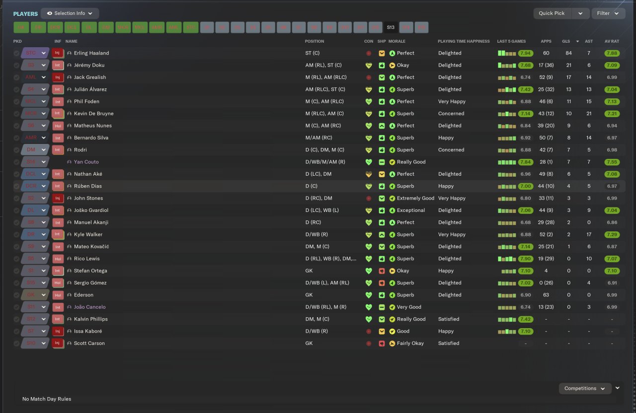
Task: Click the No Match Day Rules text
Action: 47,399
